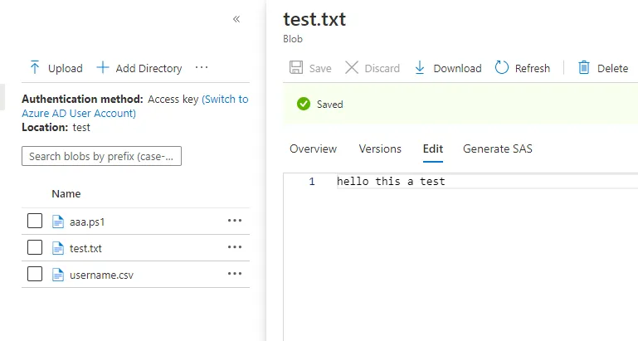Click the Search blobs by prefix field

coord(101,156)
